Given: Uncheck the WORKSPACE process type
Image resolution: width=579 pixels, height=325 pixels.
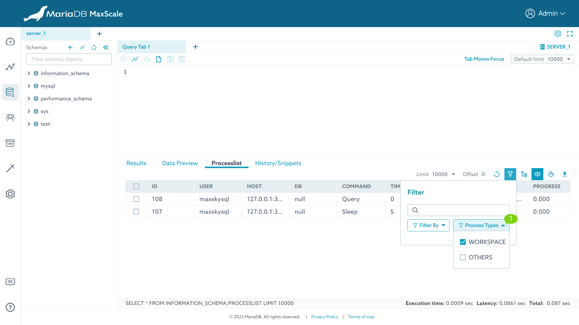Looking at the screenshot, I should (x=463, y=242).
